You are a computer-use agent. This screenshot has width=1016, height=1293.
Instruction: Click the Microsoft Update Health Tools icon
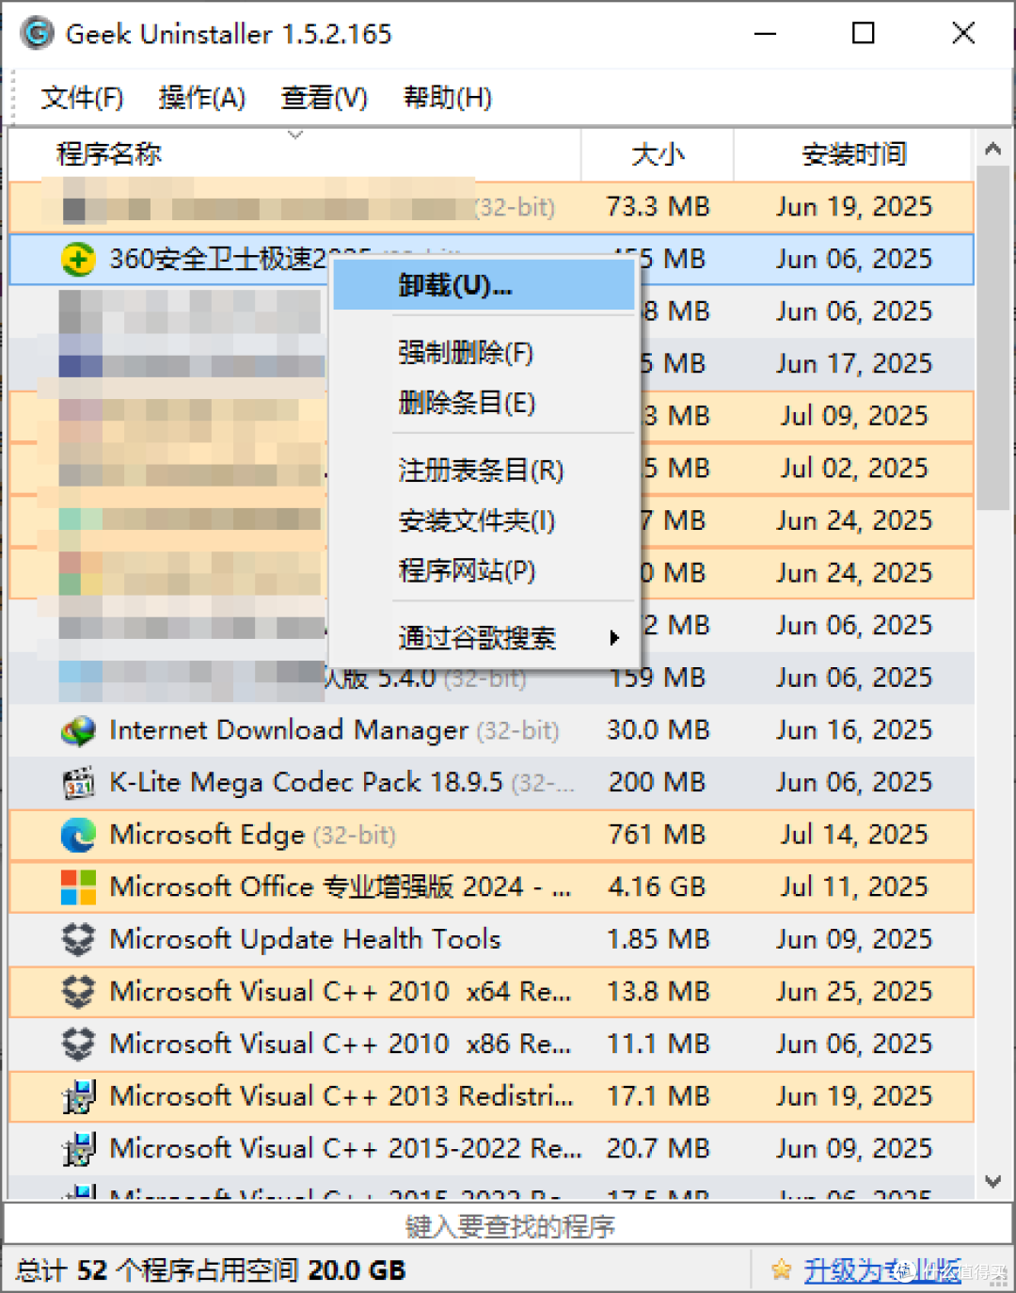(78, 939)
